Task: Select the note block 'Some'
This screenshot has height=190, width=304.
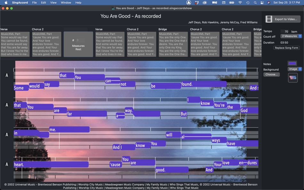Action: [21, 88]
